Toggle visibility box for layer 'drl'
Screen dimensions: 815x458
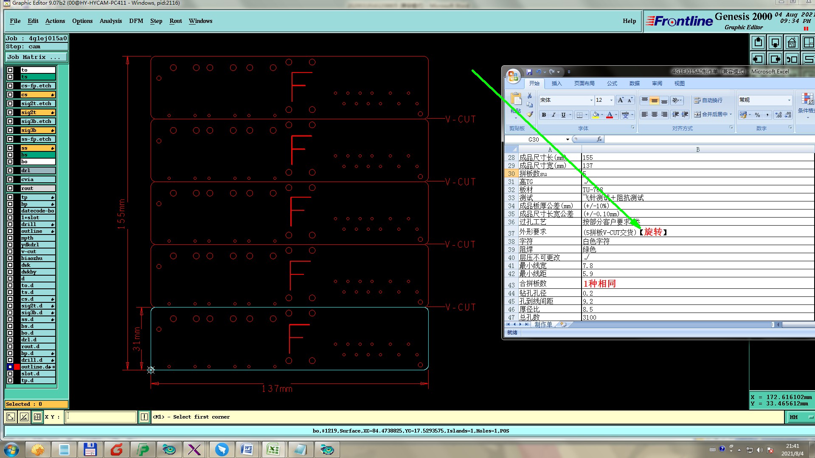pos(10,170)
